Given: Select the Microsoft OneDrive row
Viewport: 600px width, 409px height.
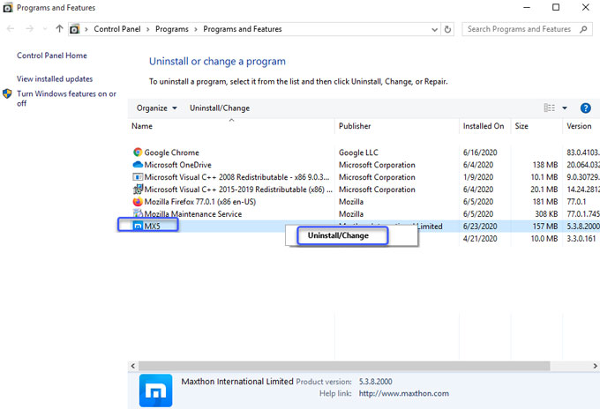Looking at the screenshot, I should (364, 165).
